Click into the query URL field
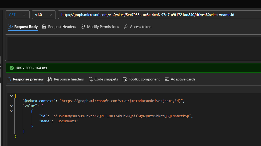261x146 pixels. 157,15
